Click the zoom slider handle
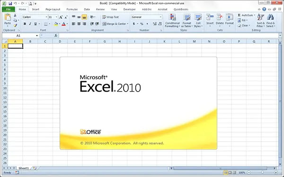 point(262,173)
